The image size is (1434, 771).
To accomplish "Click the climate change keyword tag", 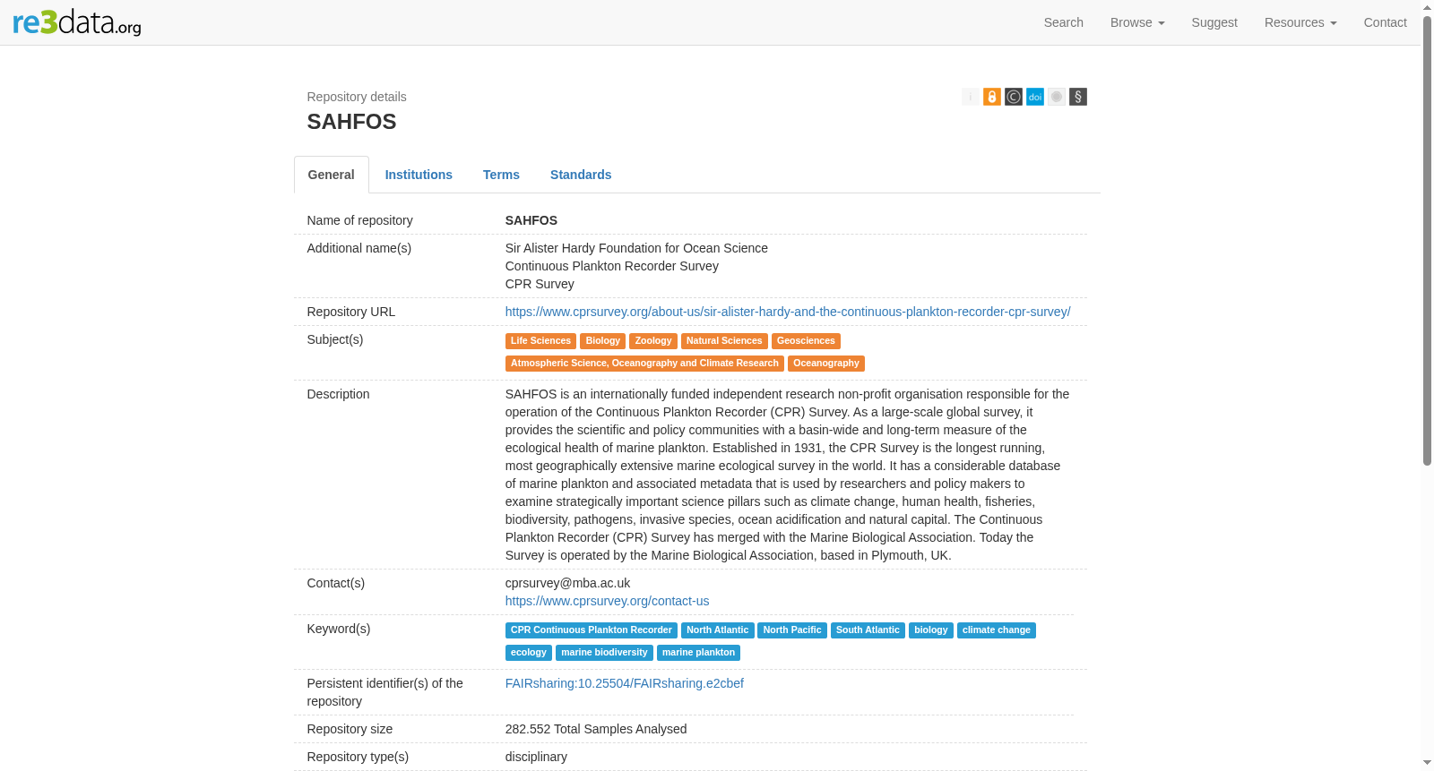I will coord(997,630).
